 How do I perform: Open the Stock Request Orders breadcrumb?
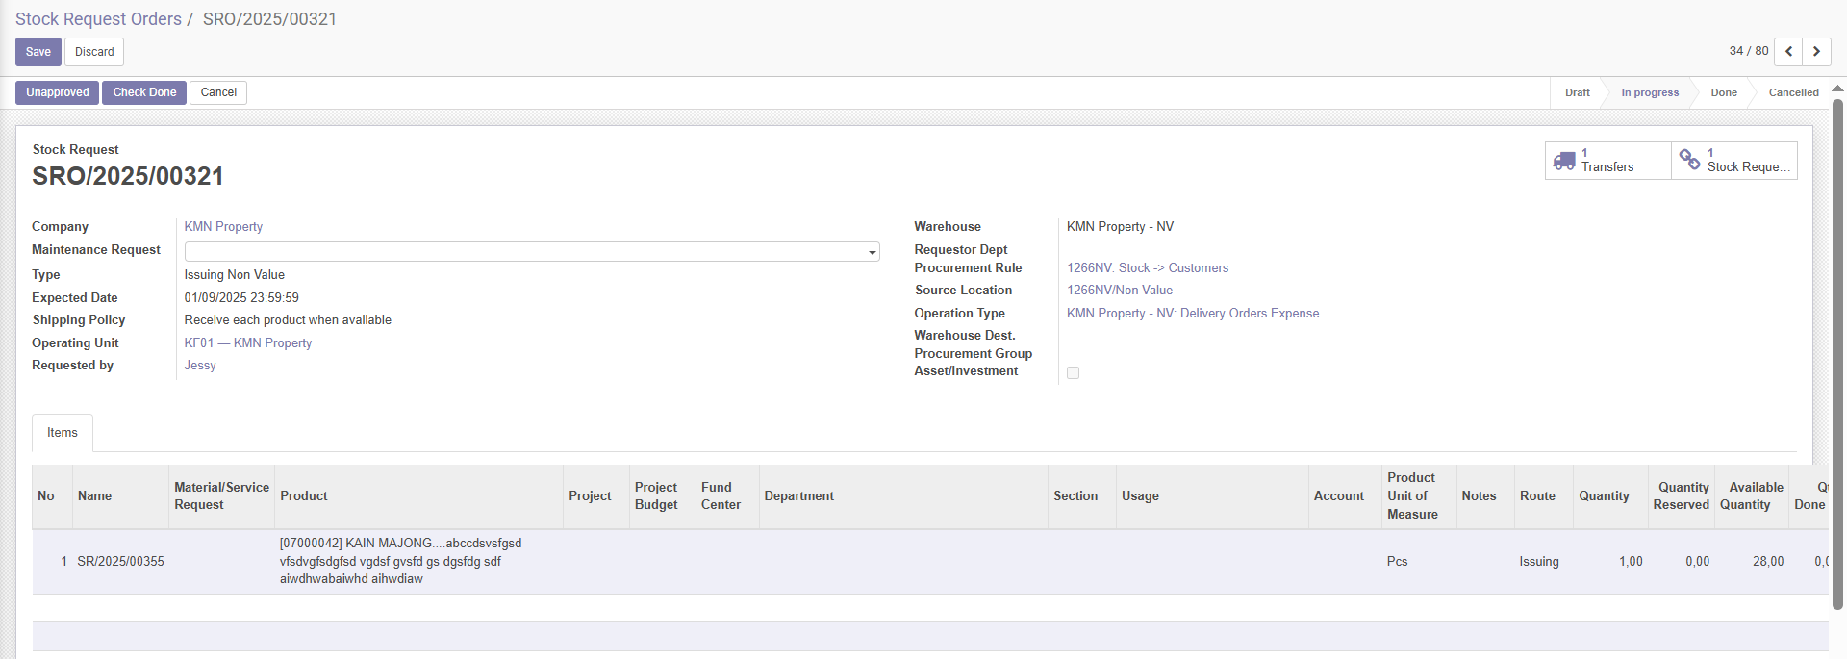tap(98, 19)
